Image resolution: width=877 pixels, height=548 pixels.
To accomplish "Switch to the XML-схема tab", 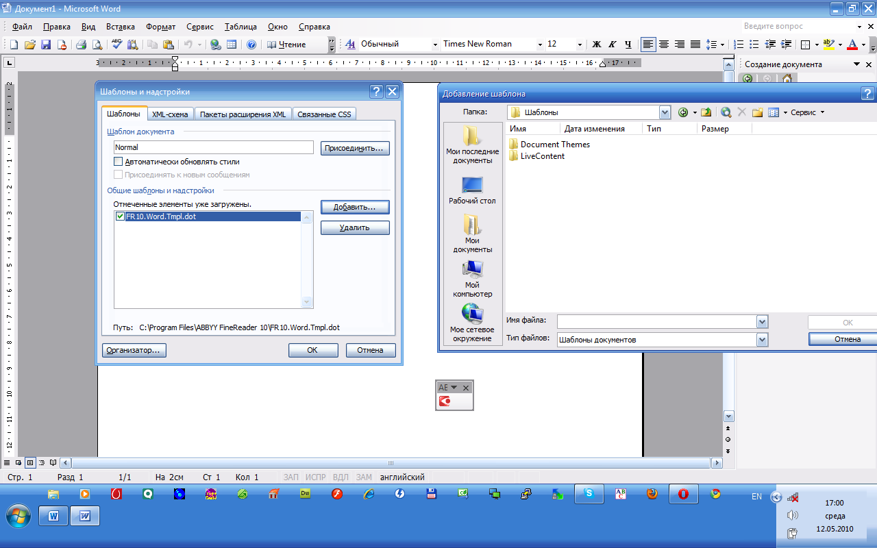I will click(x=170, y=114).
